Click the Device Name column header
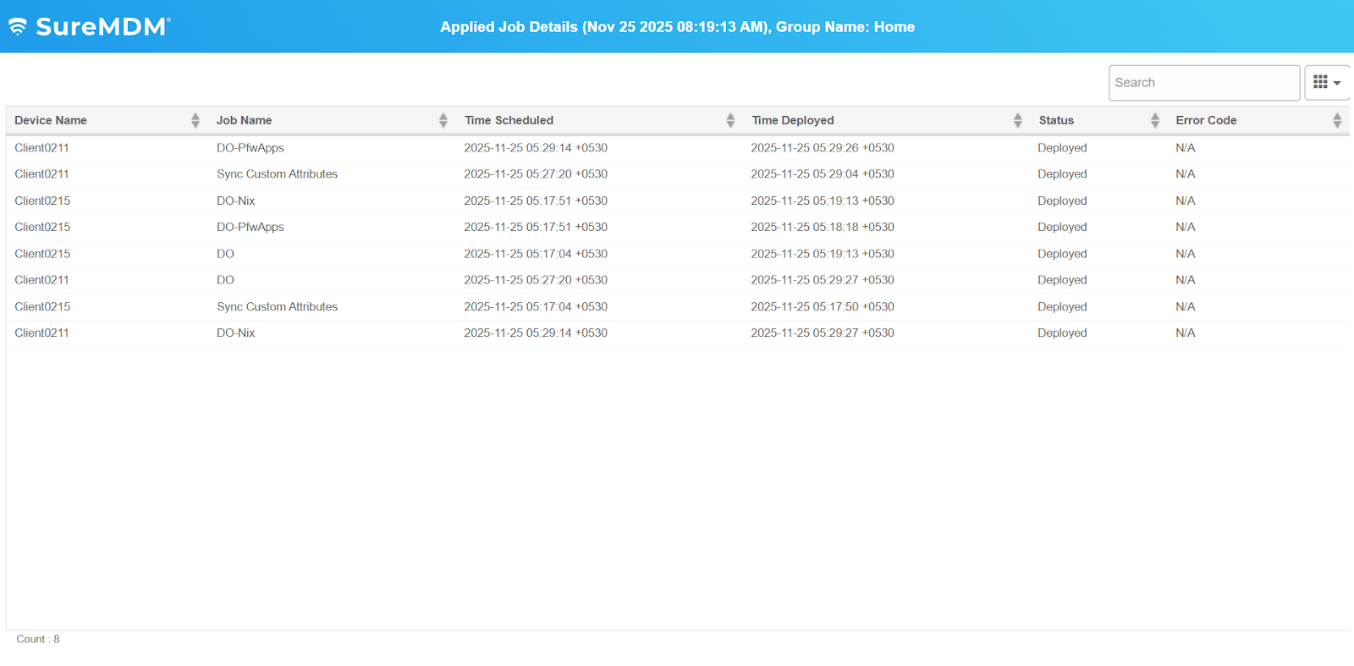 pos(51,120)
